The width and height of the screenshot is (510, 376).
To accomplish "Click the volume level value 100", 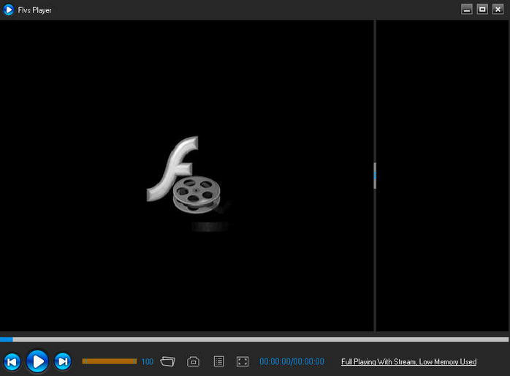I will 148,362.
